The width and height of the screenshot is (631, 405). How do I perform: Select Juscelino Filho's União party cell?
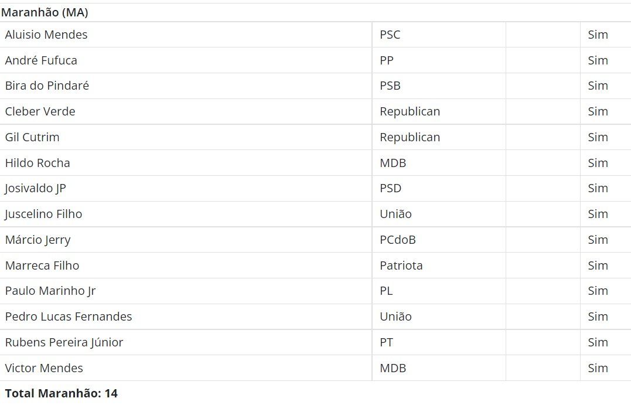coord(439,214)
